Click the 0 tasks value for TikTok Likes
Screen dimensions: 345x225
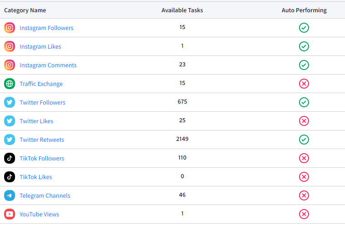tap(182, 176)
